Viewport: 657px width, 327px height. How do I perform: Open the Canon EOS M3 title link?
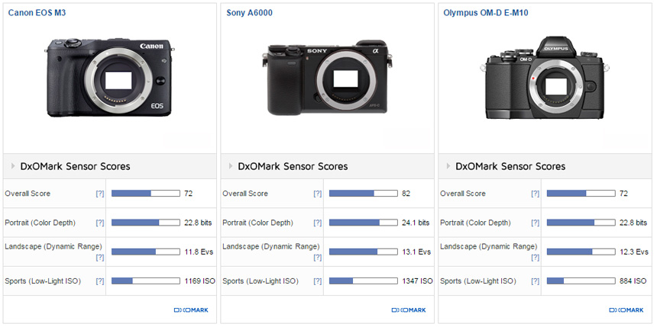tap(37, 12)
